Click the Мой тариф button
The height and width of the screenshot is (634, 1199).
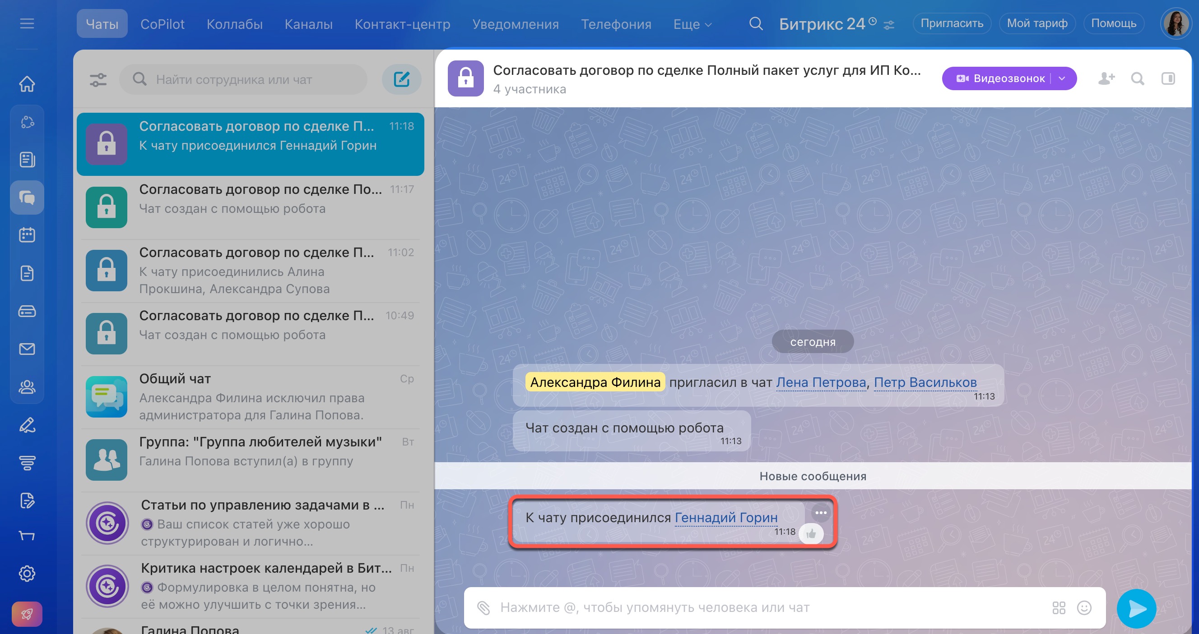(x=1037, y=23)
